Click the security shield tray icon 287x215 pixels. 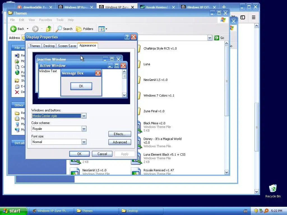click(x=256, y=211)
